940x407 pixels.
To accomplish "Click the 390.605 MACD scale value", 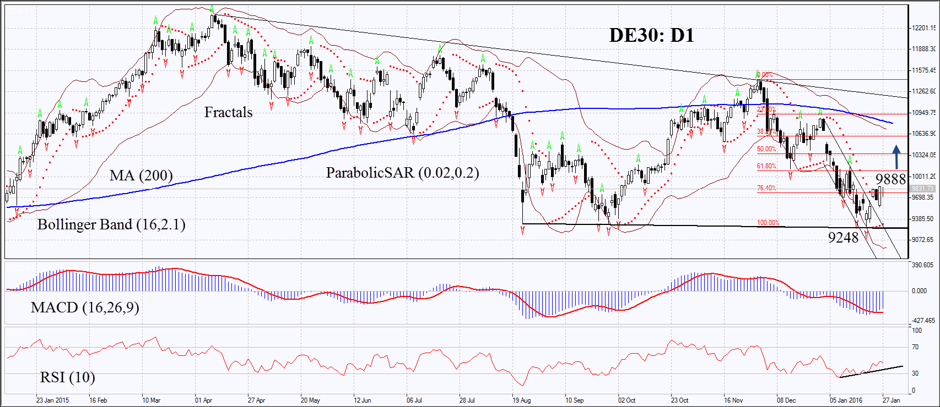I will click(923, 265).
